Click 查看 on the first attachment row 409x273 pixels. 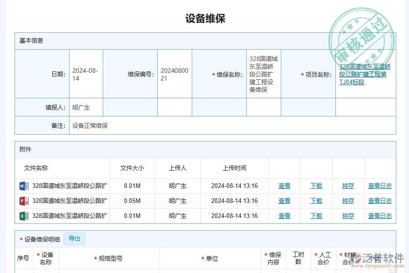[284, 186]
